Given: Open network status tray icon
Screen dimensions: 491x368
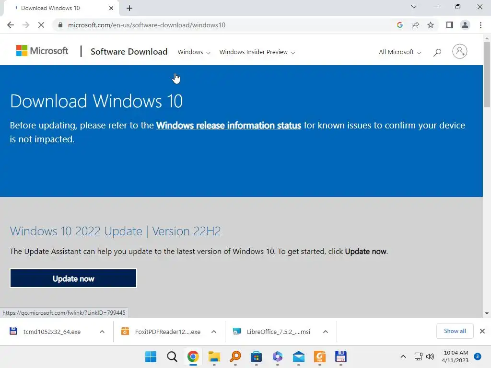Looking at the screenshot, I should (x=418, y=356).
